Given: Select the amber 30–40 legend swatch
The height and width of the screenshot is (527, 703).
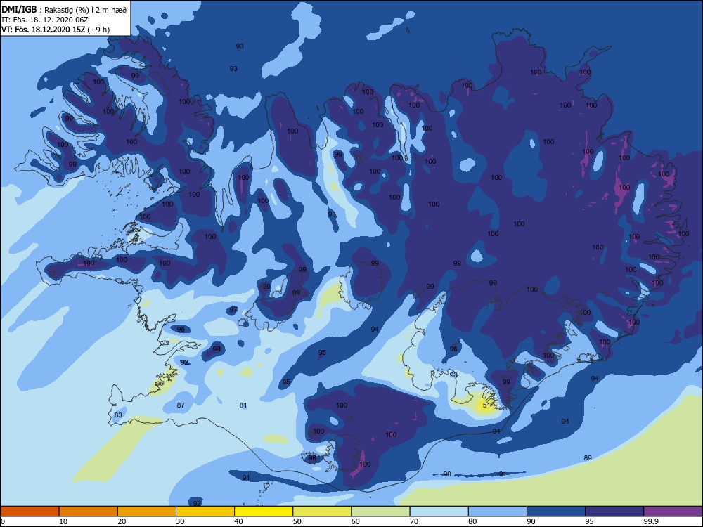Looking at the screenshot, I should click(205, 512).
